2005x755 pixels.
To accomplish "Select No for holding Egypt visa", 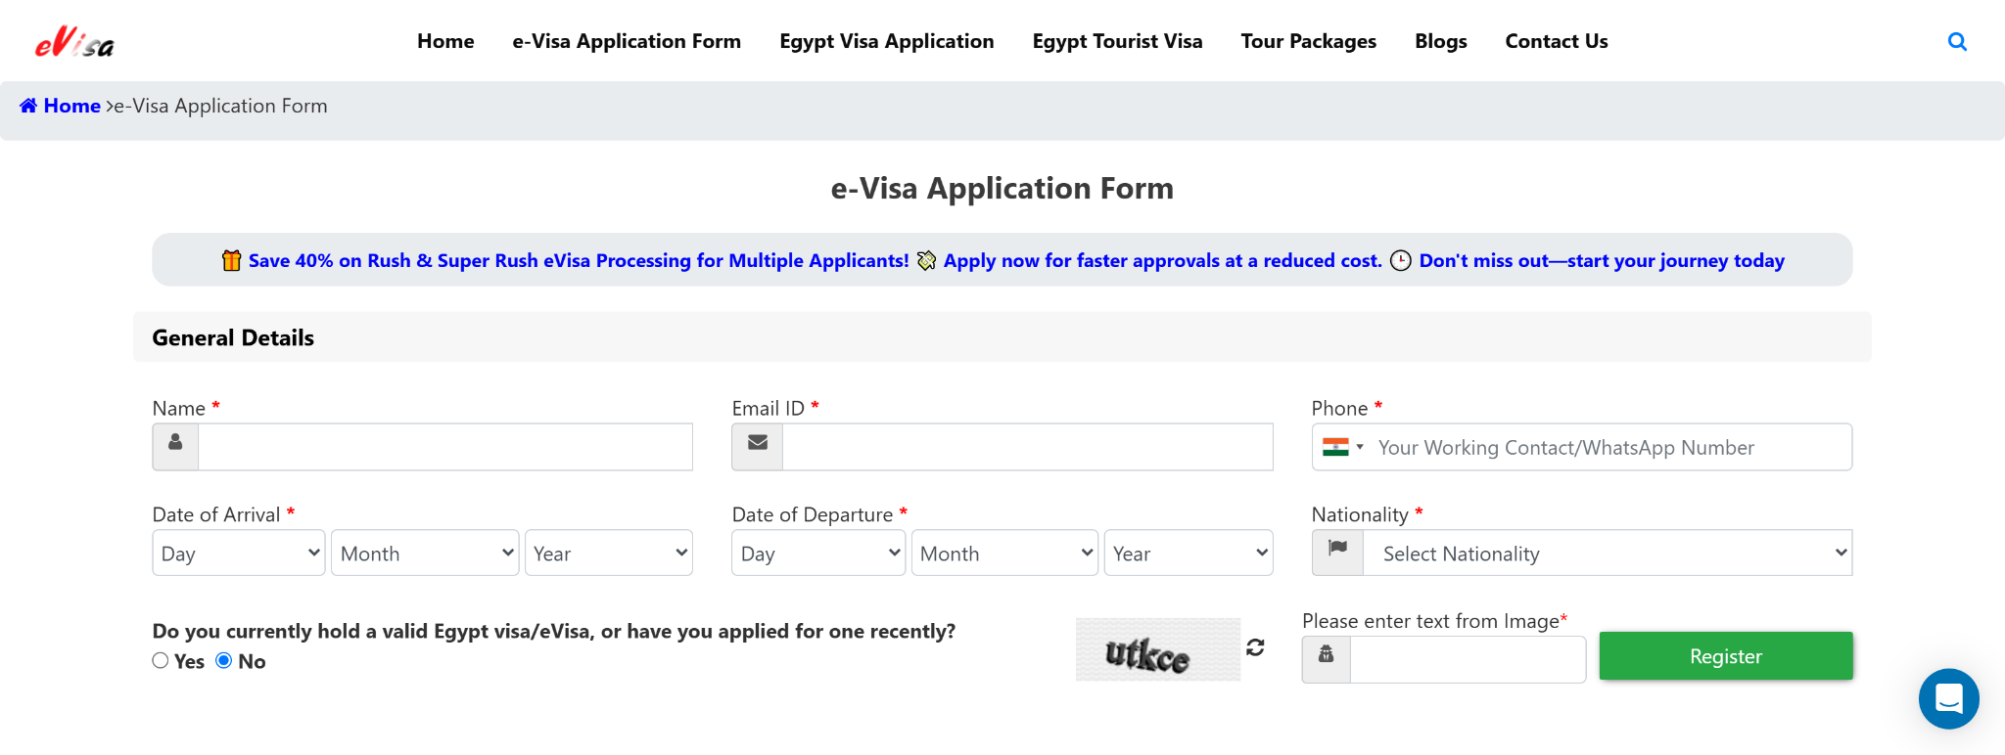I will 224,661.
